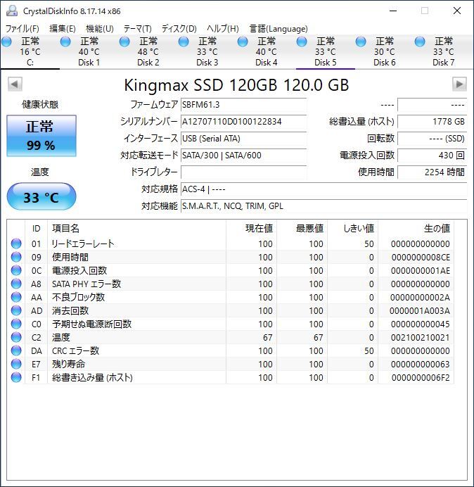This screenshot has height=487, width=474.
Task: Click status orb of Disk 6
Action: pos(361,42)
